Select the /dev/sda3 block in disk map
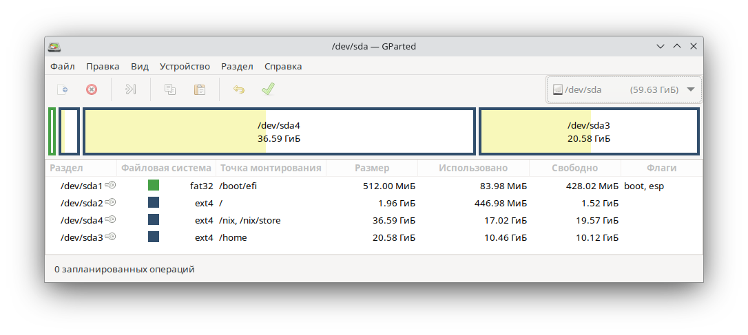Image resolution: width=748 pixels, height=335 pixels. tap(589, 131)
